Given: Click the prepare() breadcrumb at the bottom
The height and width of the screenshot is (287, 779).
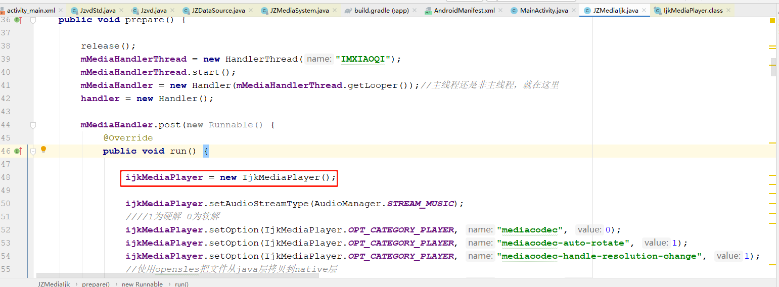Looking at the screenshot, I should (x=96, y=284).
